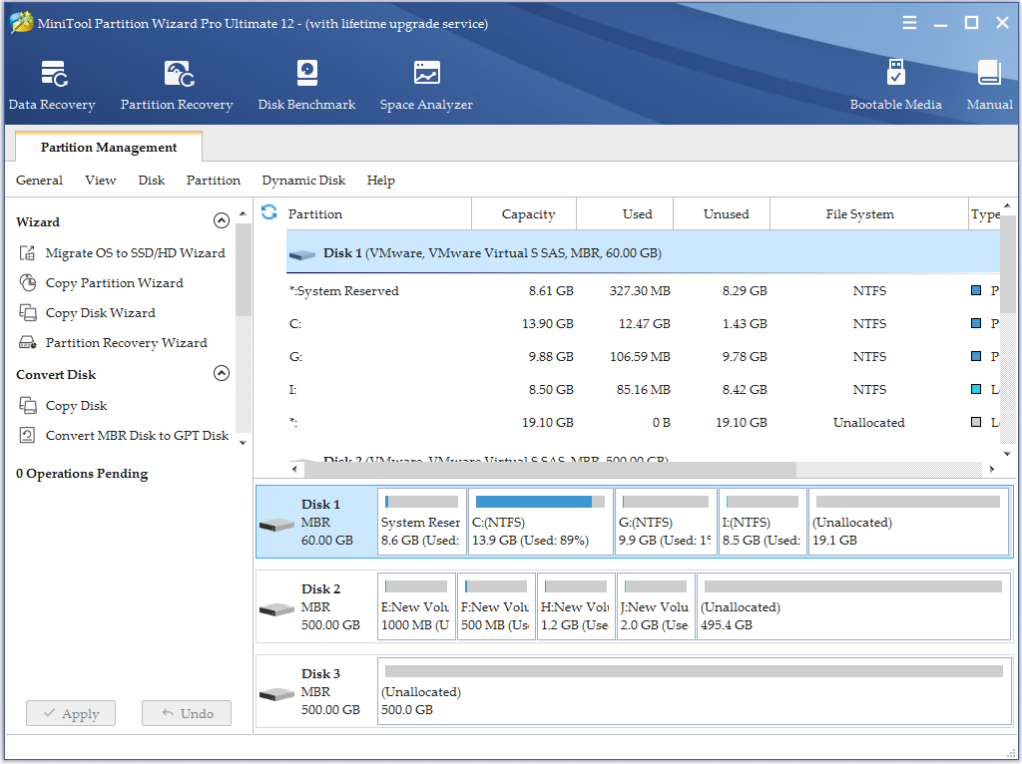Select I:(NTFS) block in the Disk 1 map
1022x764 pixels.
click(763, 522)
